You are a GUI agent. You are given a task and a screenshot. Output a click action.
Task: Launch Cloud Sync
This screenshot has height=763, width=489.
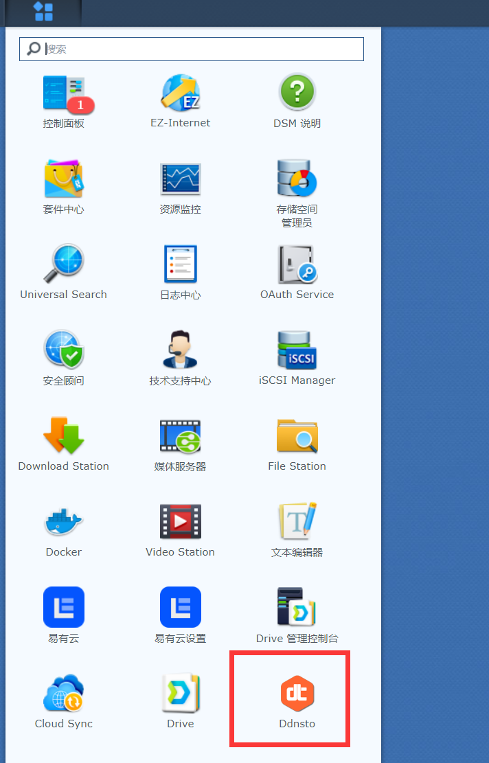(x=64, y=701)
